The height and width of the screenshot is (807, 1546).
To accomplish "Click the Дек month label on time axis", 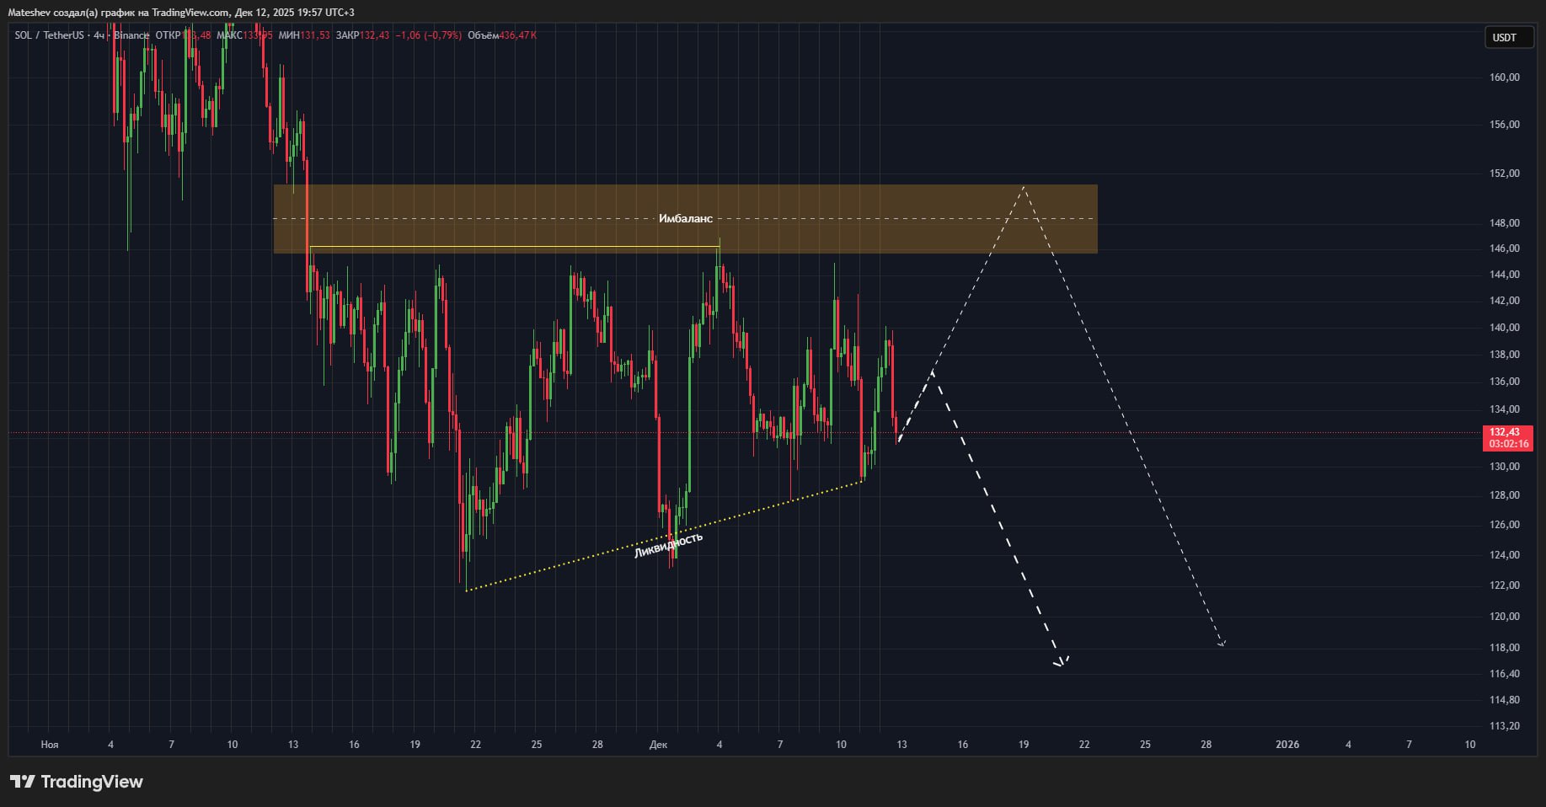I will click(658, 745).
